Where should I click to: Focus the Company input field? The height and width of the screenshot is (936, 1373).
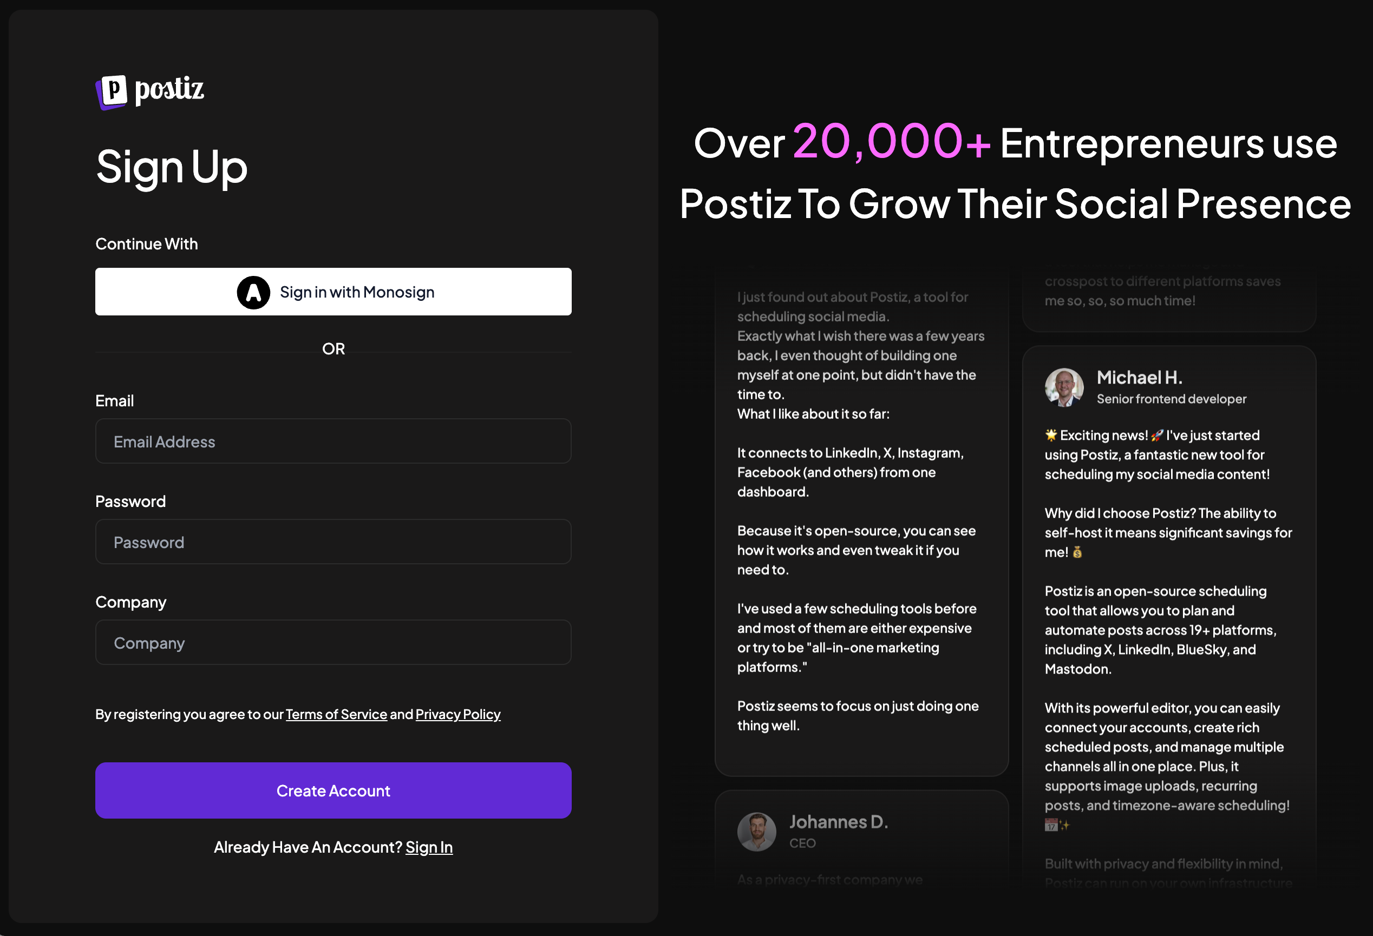[333, 643]
